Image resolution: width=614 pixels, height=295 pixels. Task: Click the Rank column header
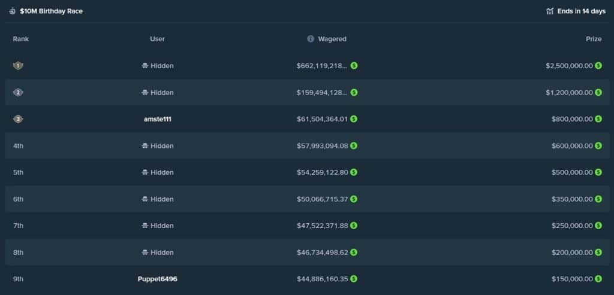[x=21, y=39]
